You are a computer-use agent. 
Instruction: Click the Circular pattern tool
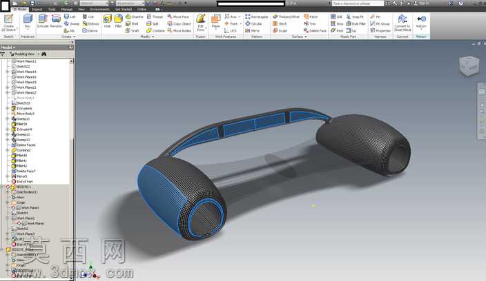click(x=253, y=24)
